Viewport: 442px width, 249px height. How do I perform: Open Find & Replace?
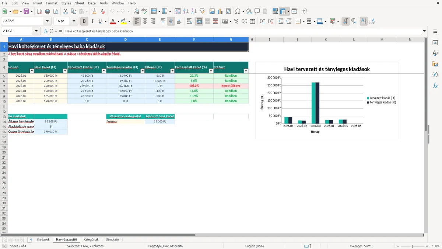pos(136,11)
